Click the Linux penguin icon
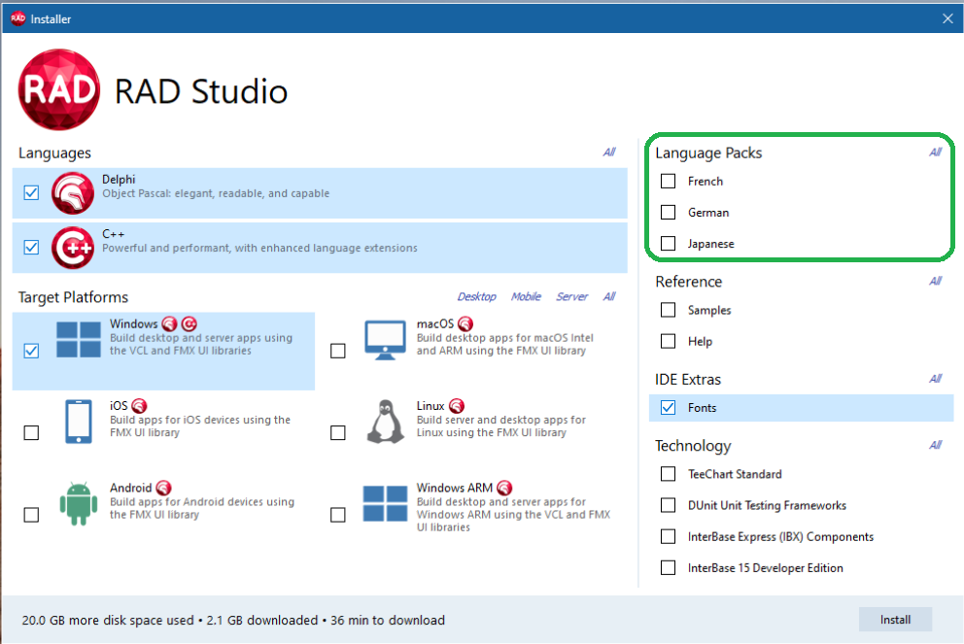This screenshot has height=644, width=964. point(385,422)
